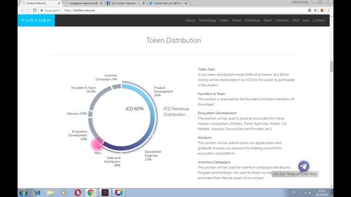Open the media player taskbar icon
The image size is (351, 197).
pos(64,193)
